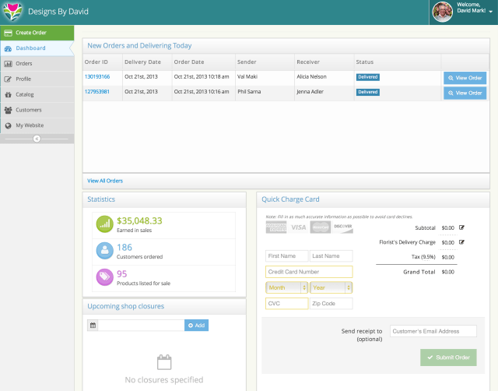The image size is (498, 391).
Task: Click the calendar icon in shop closures
Action: [93, 325]
